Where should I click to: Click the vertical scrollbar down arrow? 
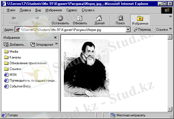pyautogui.click(x=170, y=109)
